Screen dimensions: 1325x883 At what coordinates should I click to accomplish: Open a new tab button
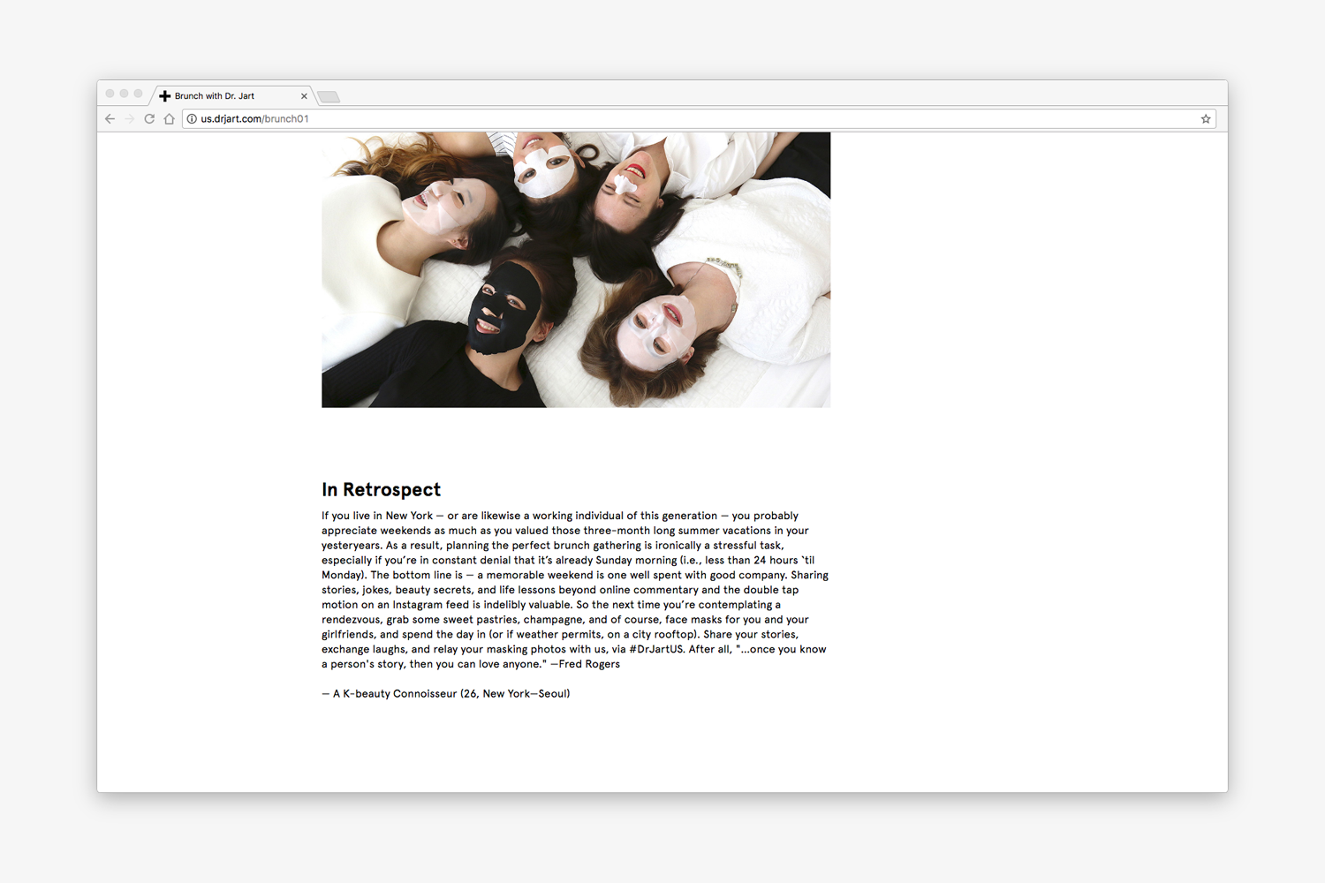(x=329, y=97)
